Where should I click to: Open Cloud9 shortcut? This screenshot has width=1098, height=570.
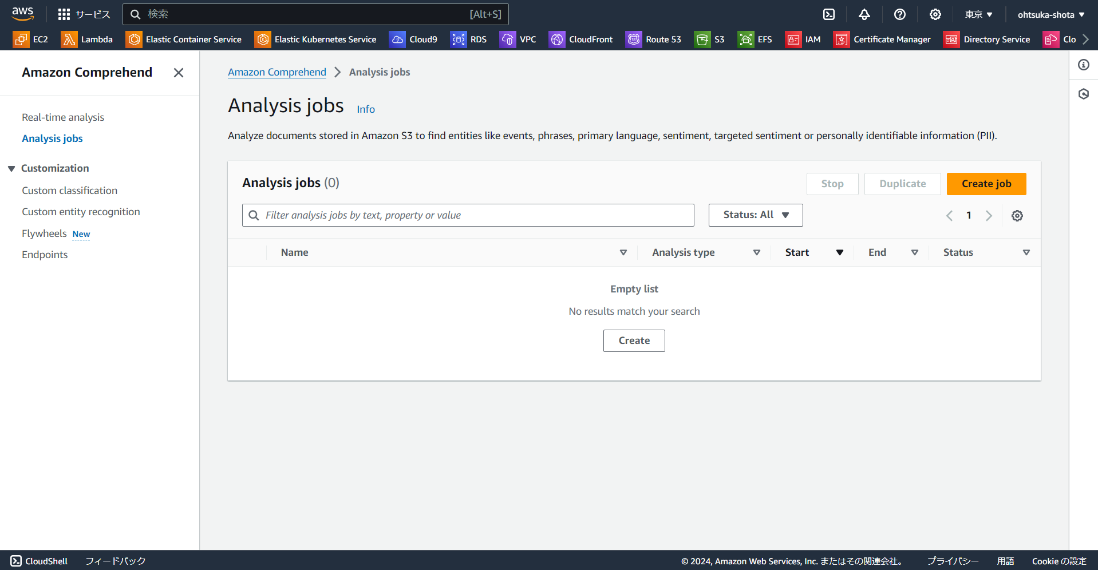[413, 39]
